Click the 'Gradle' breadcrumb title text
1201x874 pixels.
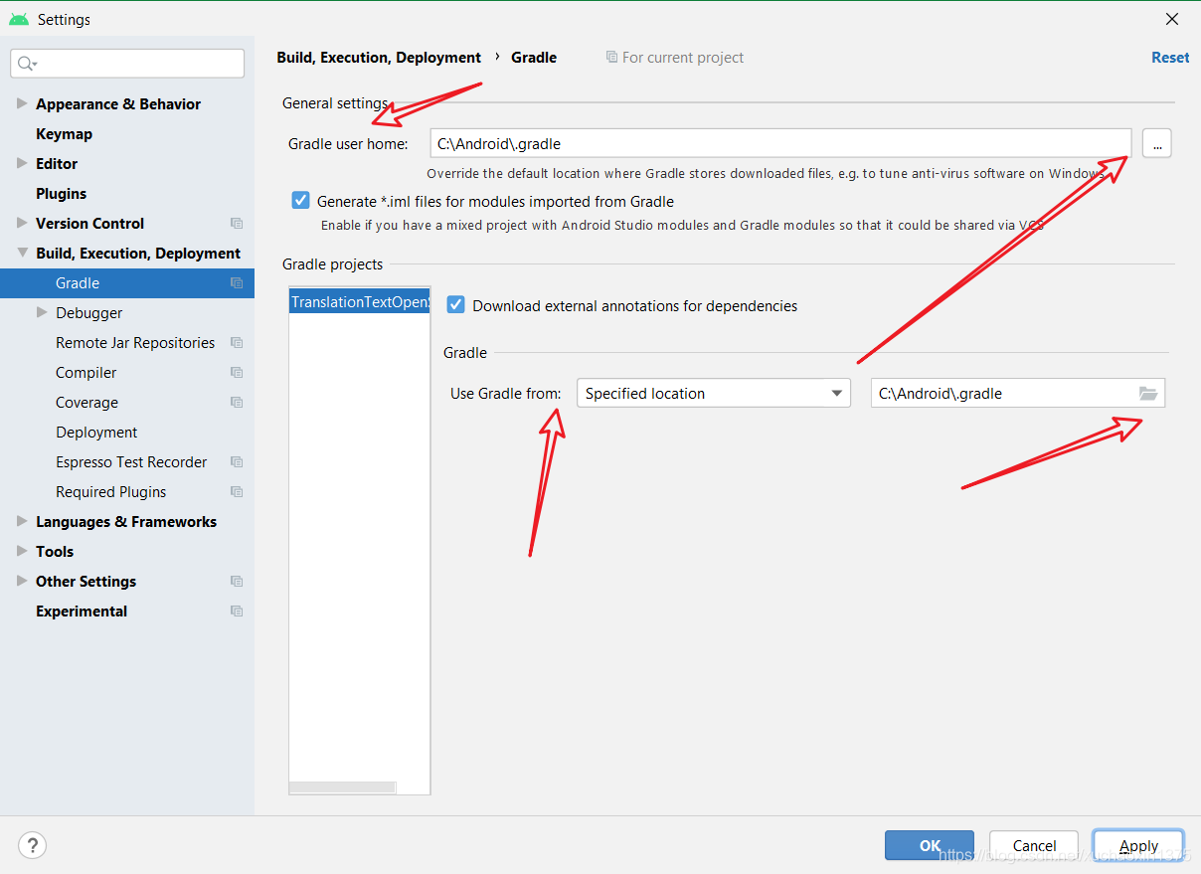pos(534,58)
